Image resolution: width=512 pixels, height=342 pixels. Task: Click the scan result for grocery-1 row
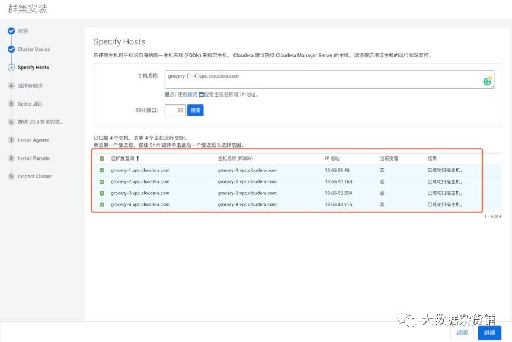[x=445, y=170]
